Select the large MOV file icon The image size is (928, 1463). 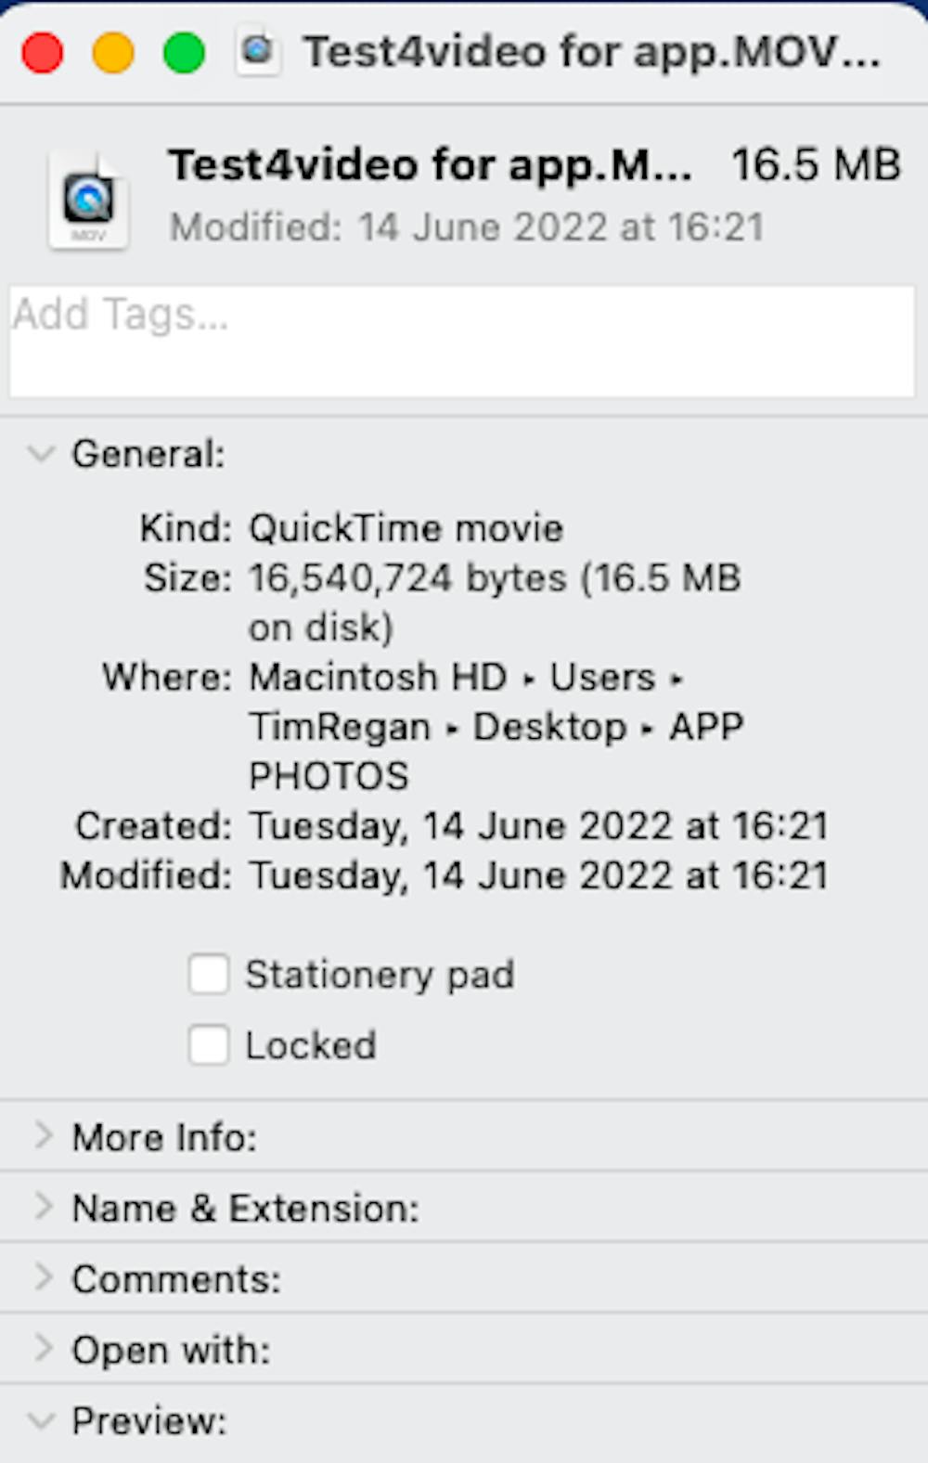pos(88,201)
